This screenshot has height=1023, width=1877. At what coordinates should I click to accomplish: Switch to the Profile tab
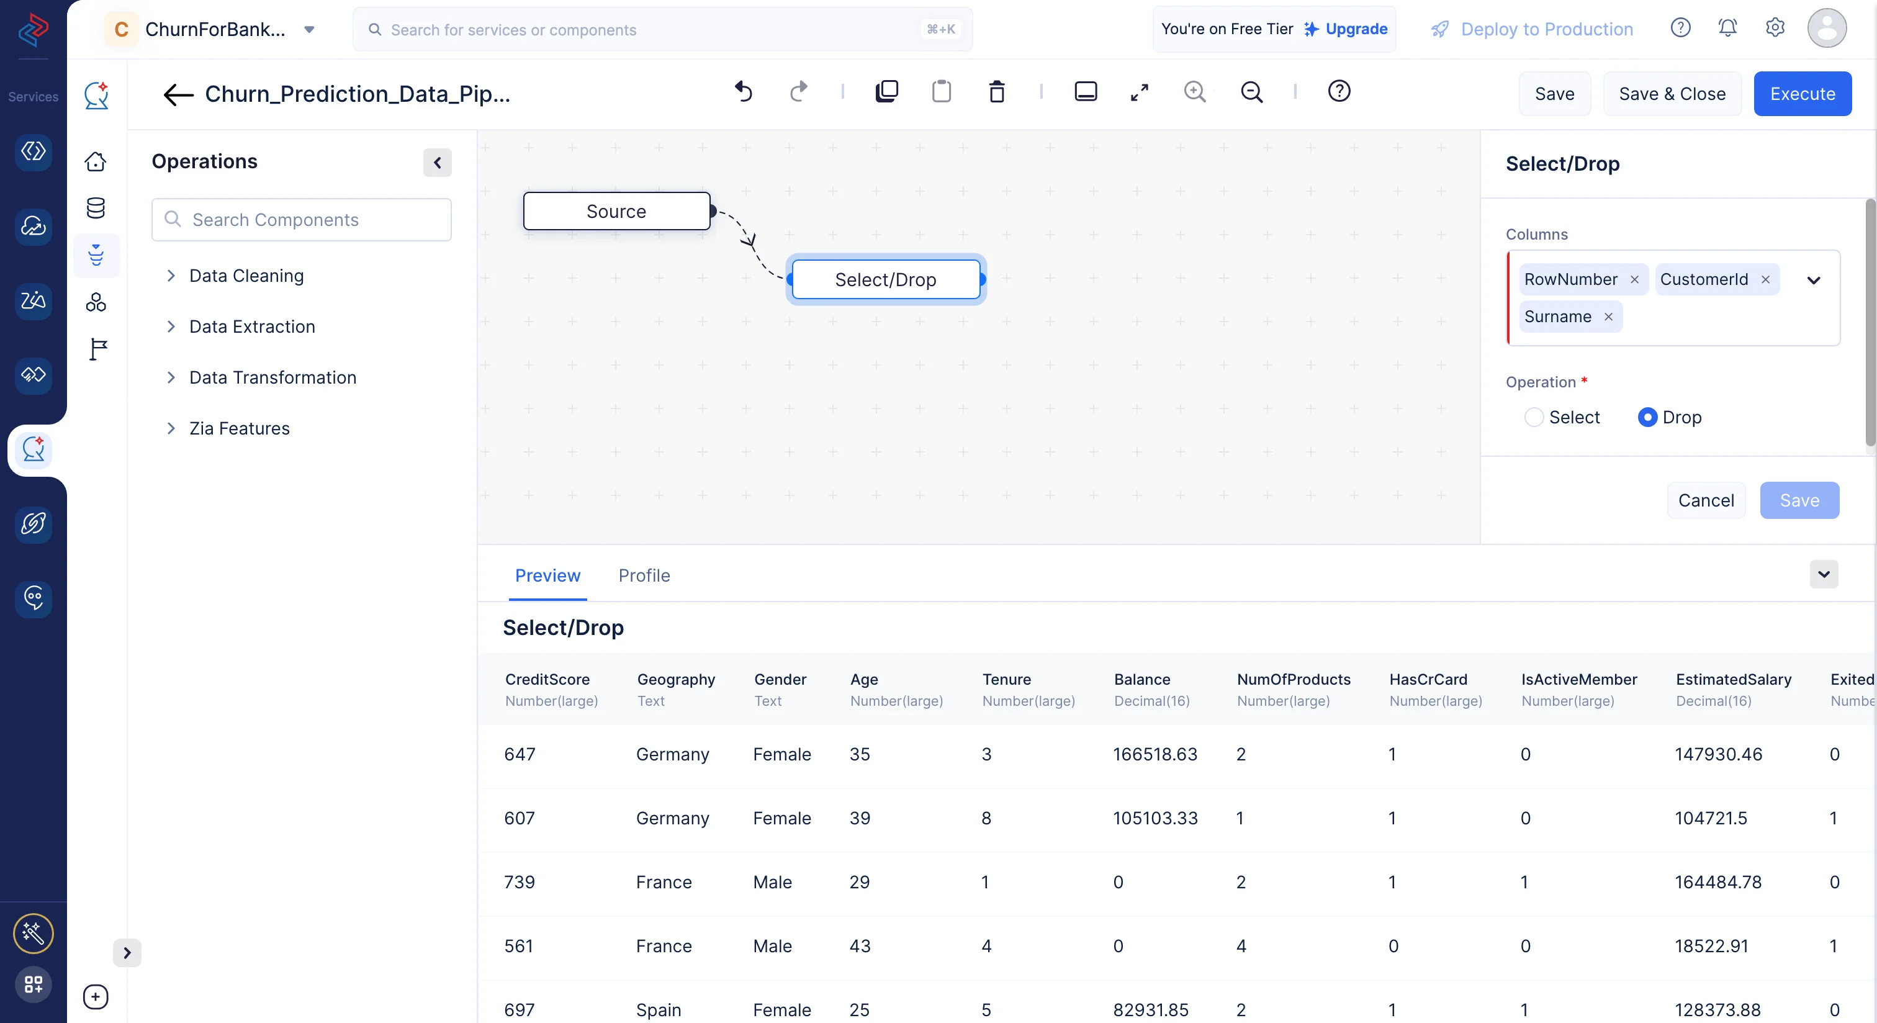[x=644, y=575]
